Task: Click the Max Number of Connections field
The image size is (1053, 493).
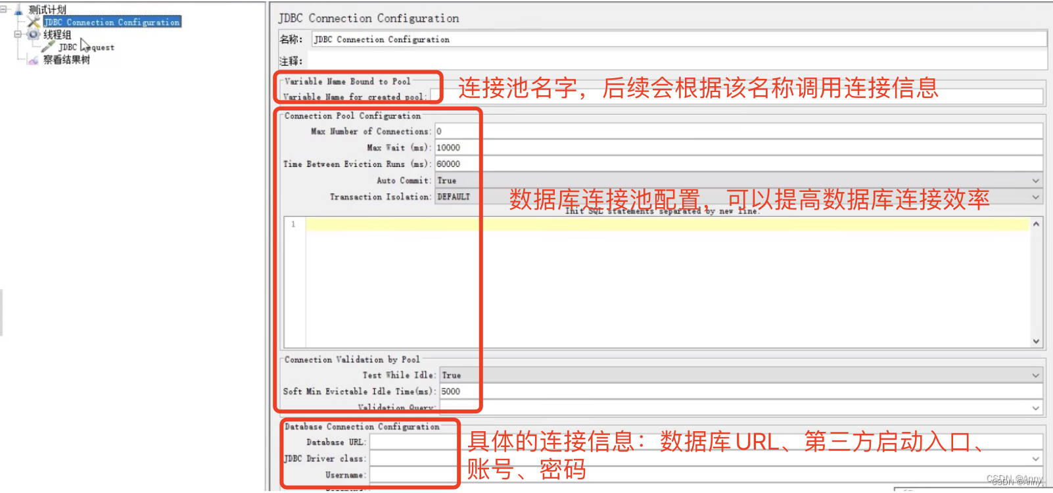Action: tap(739, 131)
